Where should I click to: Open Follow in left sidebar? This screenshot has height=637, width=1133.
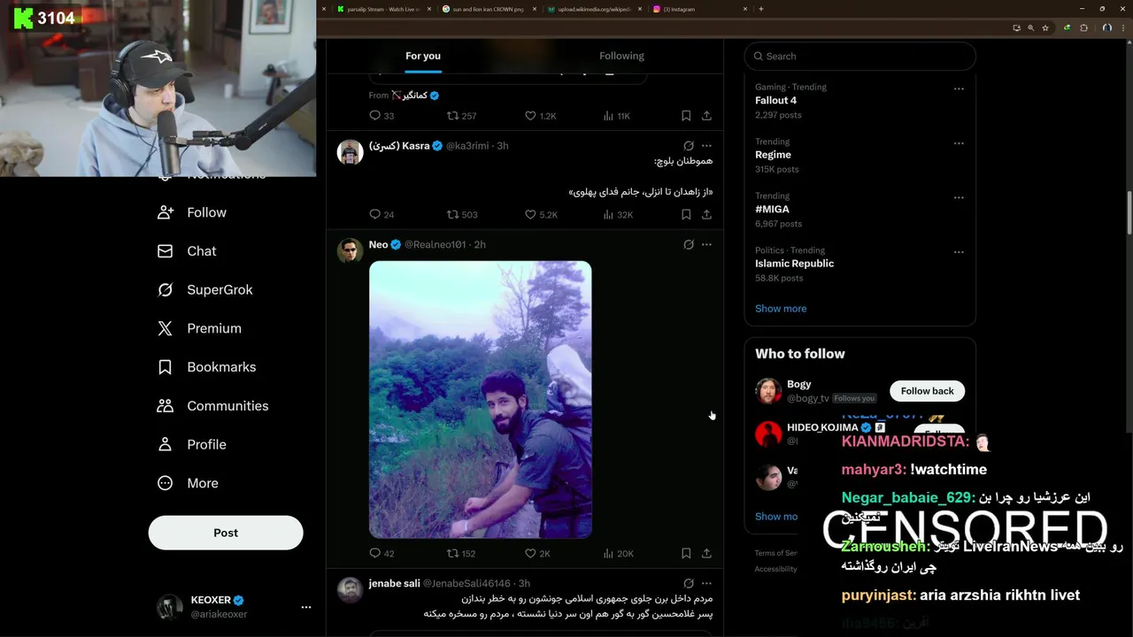[x=191, y=212]
